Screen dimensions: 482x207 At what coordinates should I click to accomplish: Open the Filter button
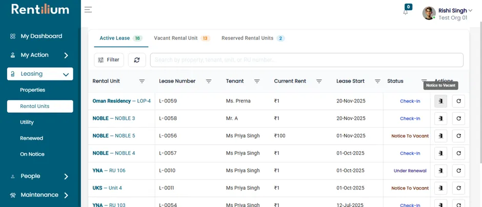pyautogui.click(x=109, y=60)
